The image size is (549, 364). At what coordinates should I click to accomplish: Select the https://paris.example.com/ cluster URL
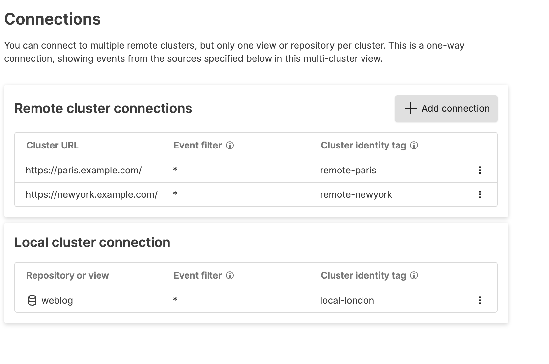coord(84,170)
